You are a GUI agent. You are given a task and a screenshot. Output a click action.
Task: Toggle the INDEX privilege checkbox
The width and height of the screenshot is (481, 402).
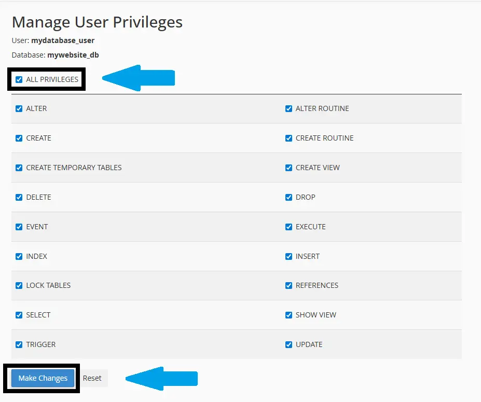[x=19, y=256]
